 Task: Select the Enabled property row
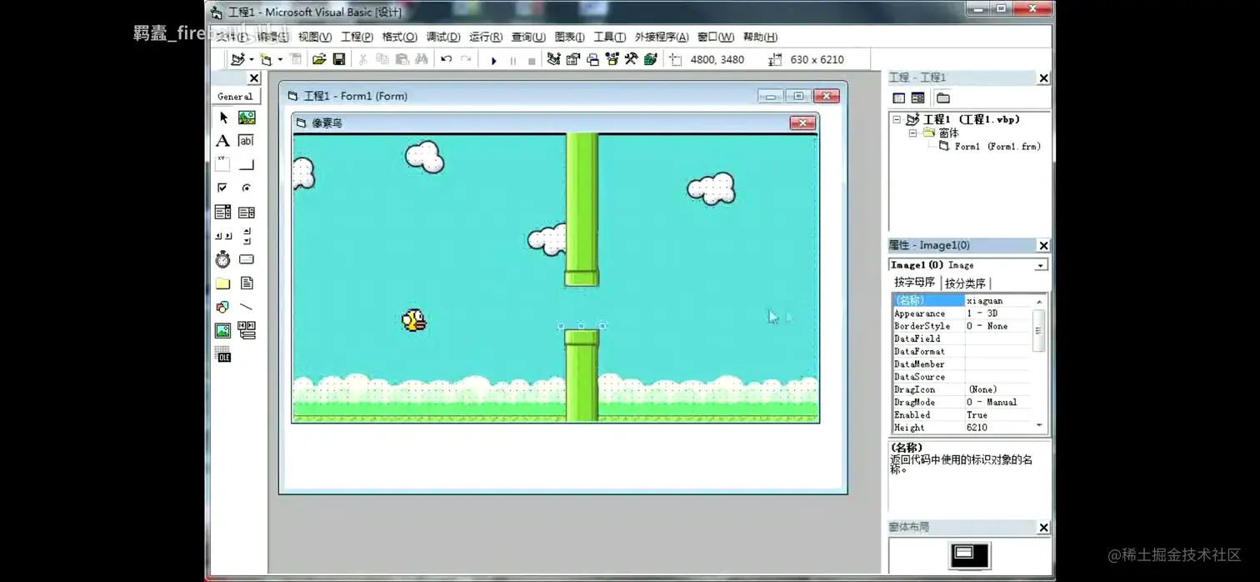(x=962, y=414)
